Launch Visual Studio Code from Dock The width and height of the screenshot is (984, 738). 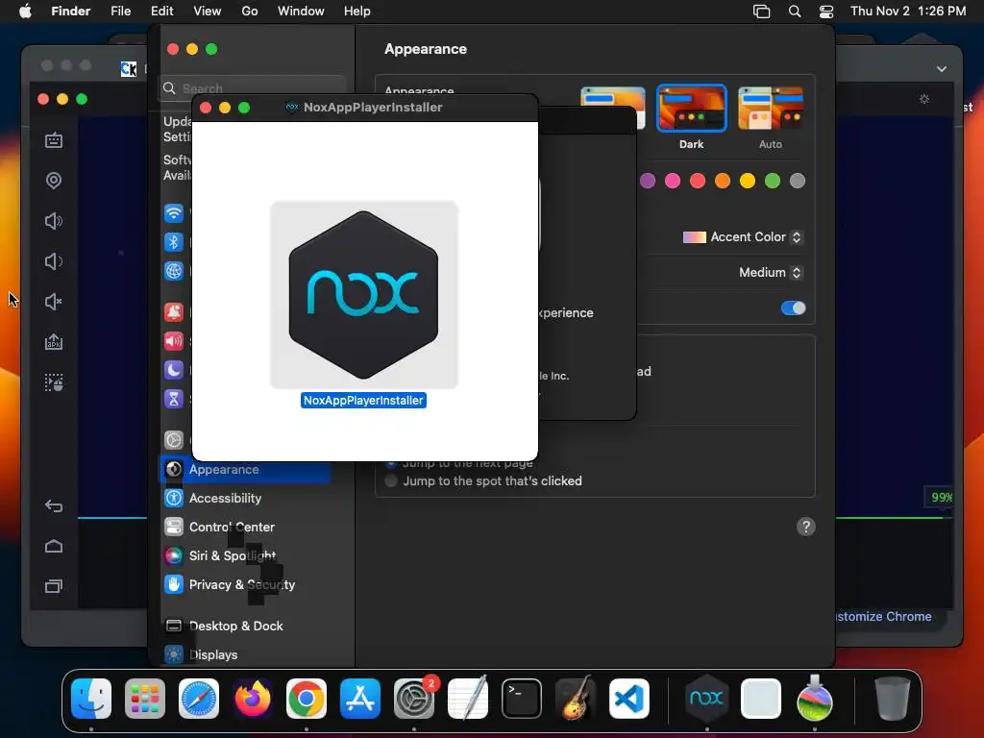(628, 699)
